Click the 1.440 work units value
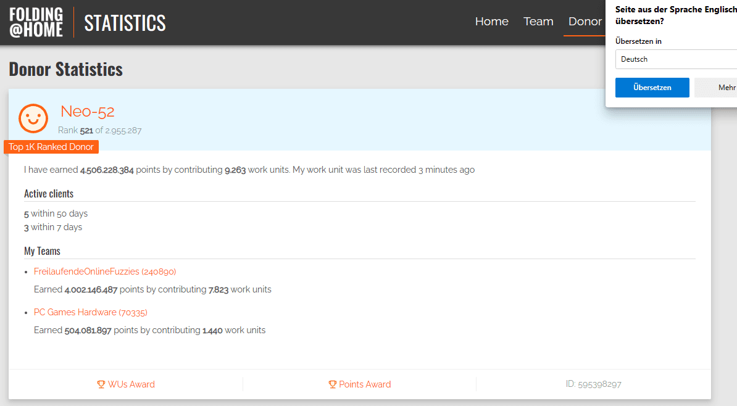The image size is (737, 406). click(x=212, y=330)
